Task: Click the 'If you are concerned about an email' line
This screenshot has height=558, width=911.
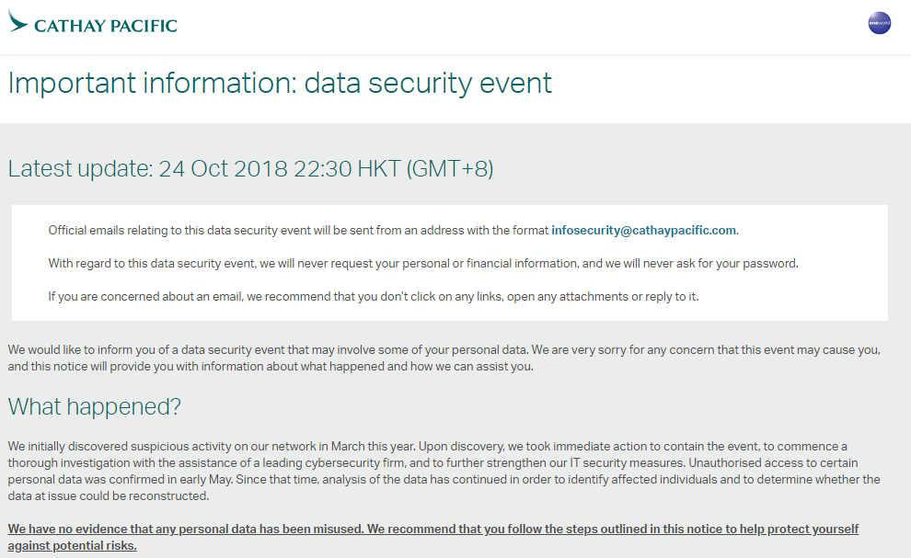Action: pyautogui.click(x=373, y=297)
